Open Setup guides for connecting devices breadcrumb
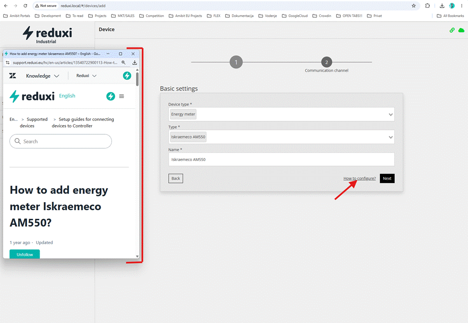468x323 pixels. pos(83,122)
